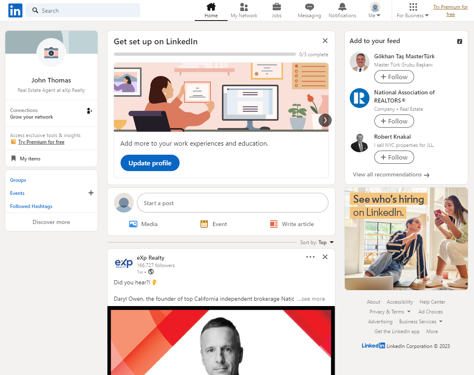Open the For Business dropdown menu
474x375 pixels.
click(413, 11)
